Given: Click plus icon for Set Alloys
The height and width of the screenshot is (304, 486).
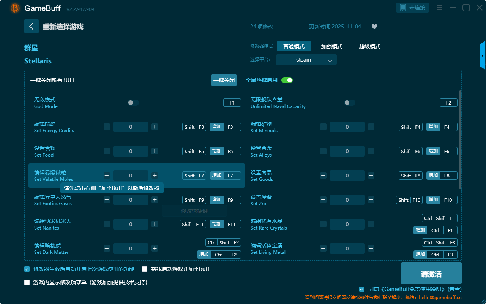Looking at the screenshot, I should click(371, 151).
